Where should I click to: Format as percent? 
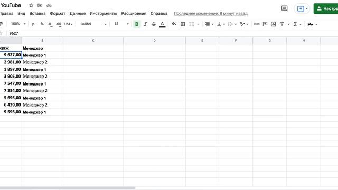pyautogui.click(x=42, y=24)
